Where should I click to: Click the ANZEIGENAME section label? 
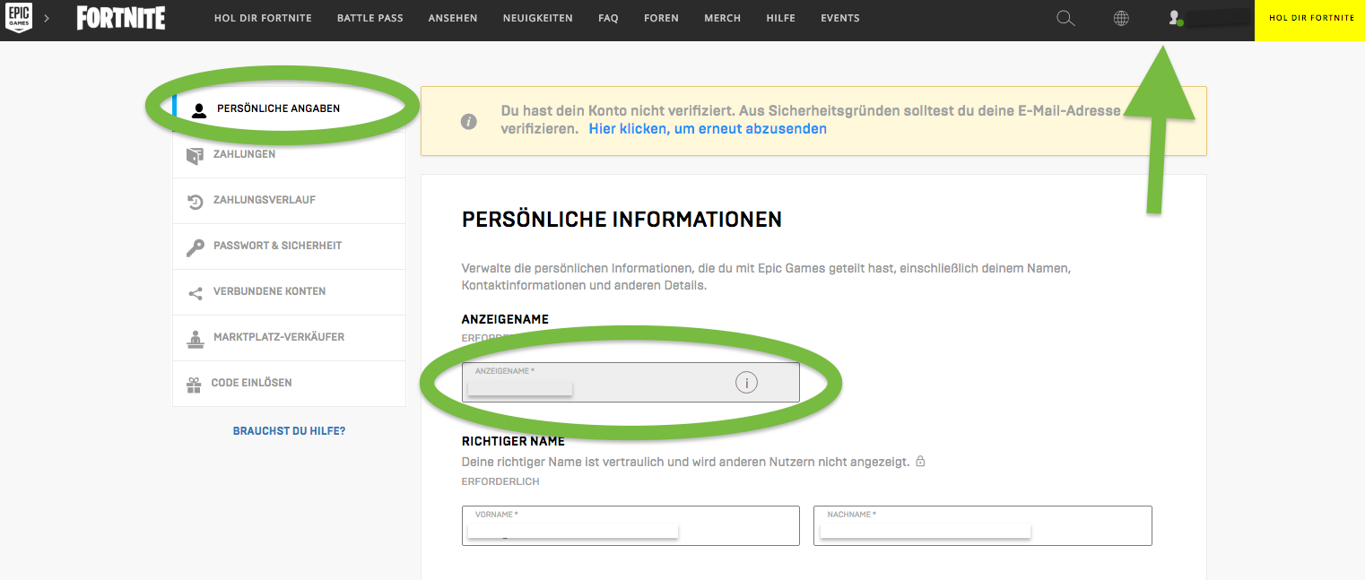[x=505, y=319]
